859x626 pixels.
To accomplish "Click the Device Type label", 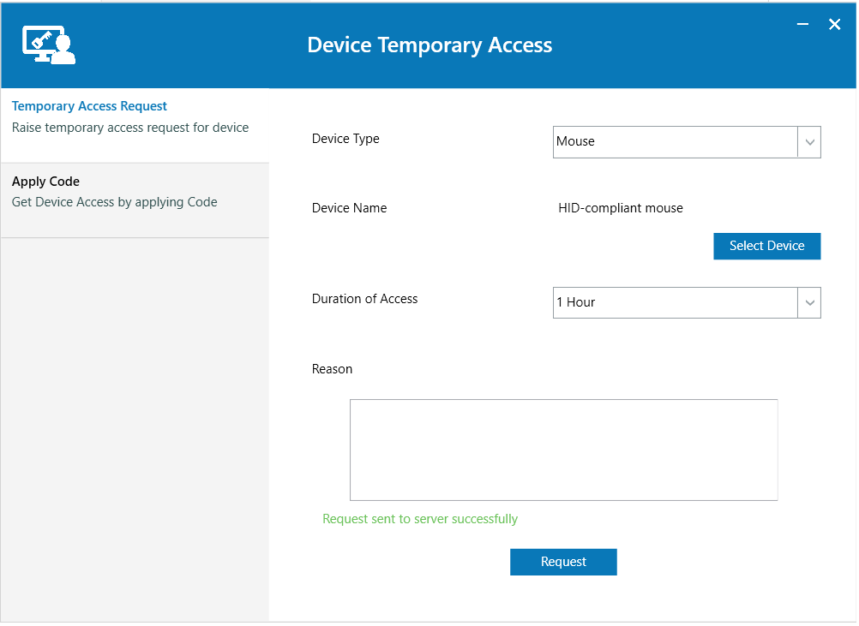I will pos(345,139).
